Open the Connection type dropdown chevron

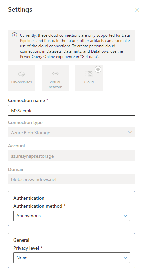(130, 132)
